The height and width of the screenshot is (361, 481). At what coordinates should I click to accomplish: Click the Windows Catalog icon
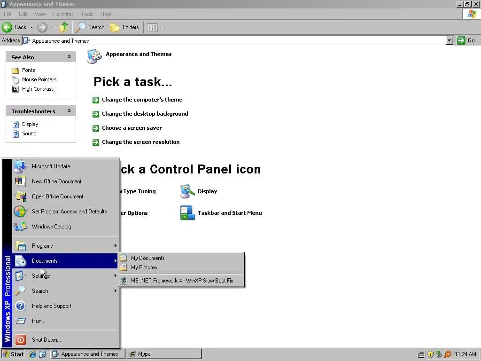point(21,227)
